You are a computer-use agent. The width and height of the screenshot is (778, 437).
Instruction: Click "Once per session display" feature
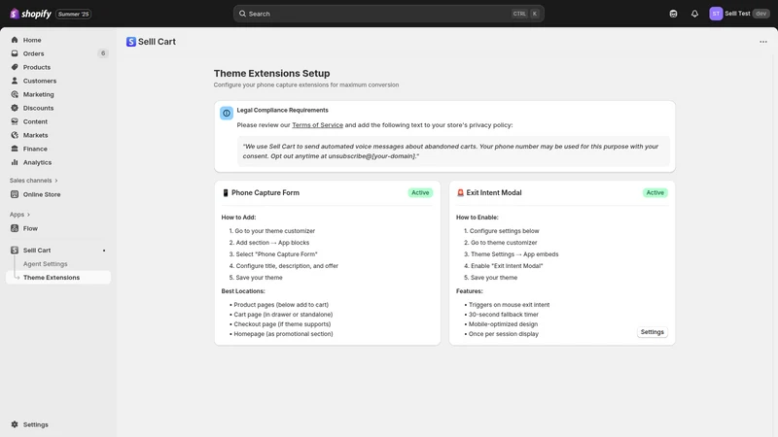click(x=504, y=334)
